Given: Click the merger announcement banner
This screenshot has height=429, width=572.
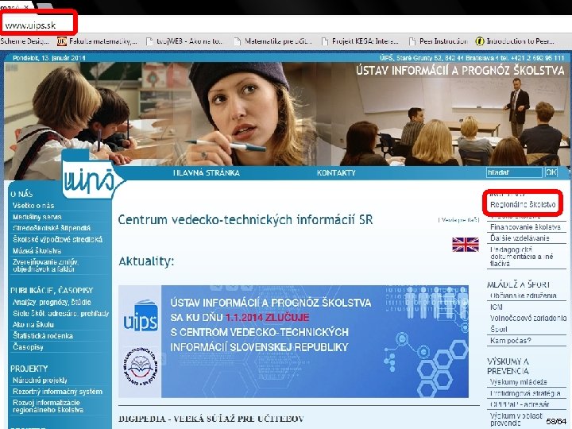Looking at the screenshot, I should 293,342.
